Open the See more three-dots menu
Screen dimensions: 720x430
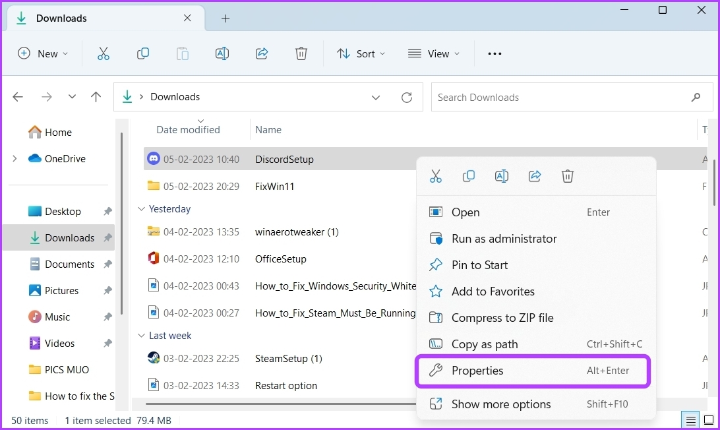(x=495, y=54)
